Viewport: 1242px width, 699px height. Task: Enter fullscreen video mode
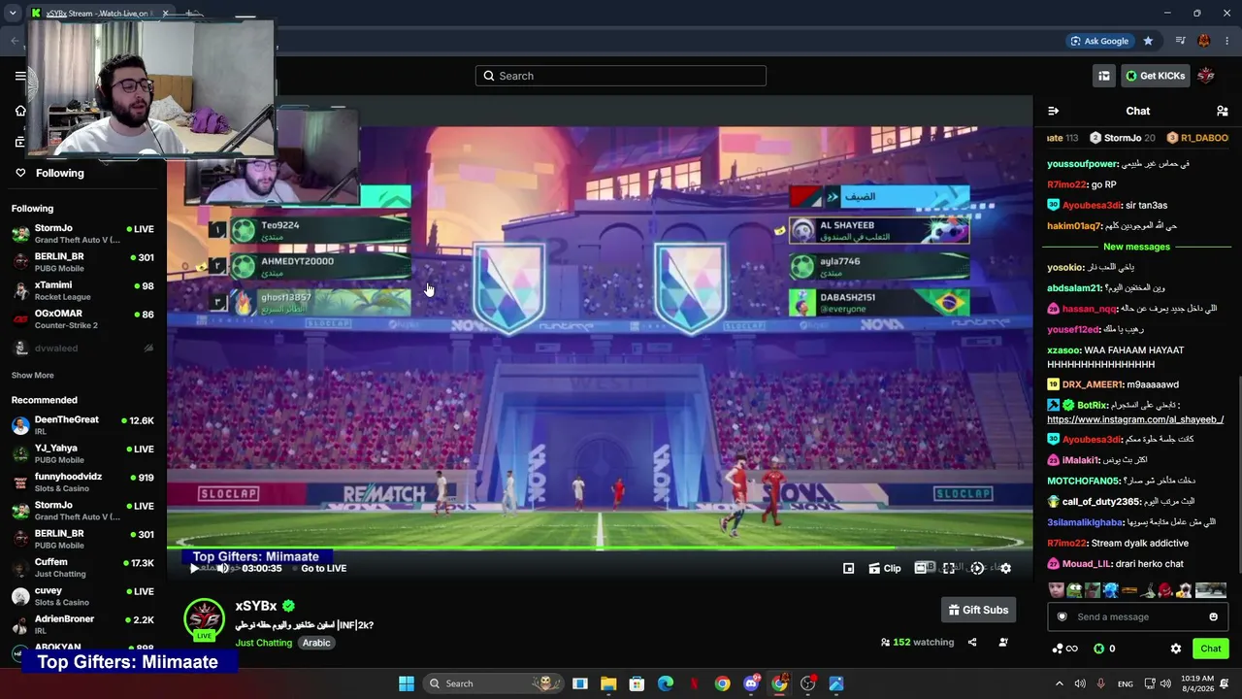point(949,569)
